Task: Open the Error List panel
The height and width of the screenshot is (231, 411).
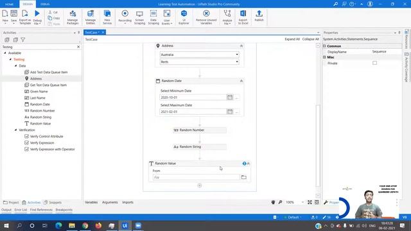Action: (x=21, y=210)
